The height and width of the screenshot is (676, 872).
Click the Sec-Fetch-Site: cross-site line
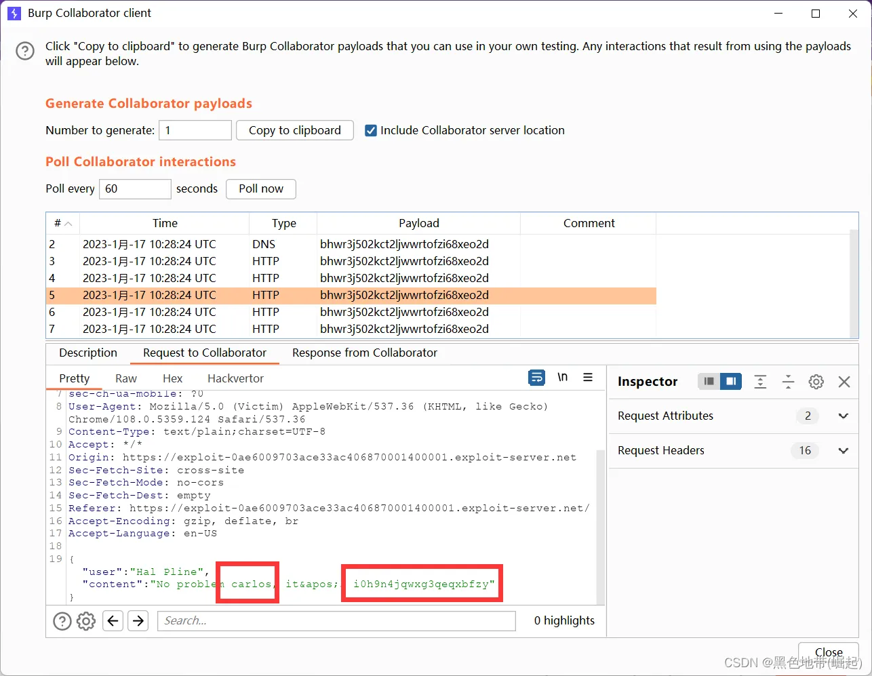tap(156, 470)
